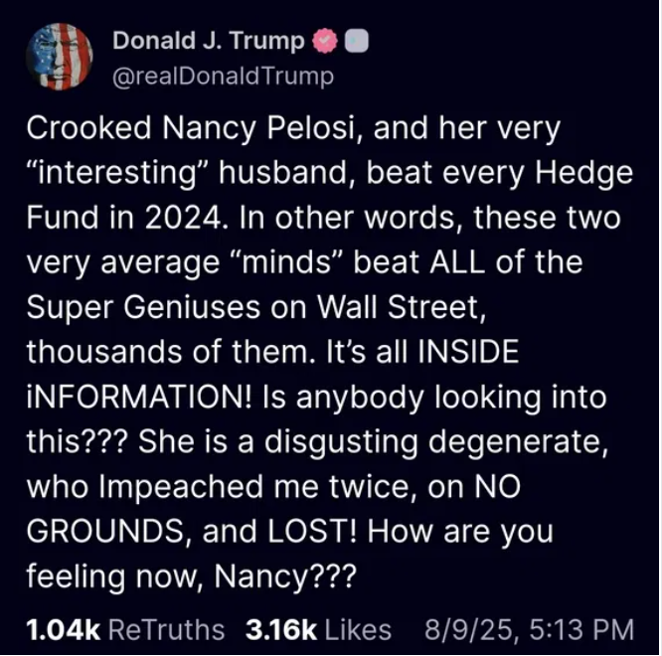This screenshot has width=662, height=656.
Task: Click the word "LOST!" in the post
Action: click(313, 531)
